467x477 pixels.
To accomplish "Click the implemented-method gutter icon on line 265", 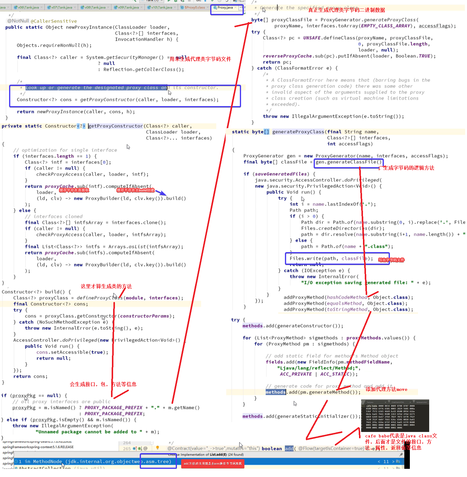I will [x=140, y=448].
